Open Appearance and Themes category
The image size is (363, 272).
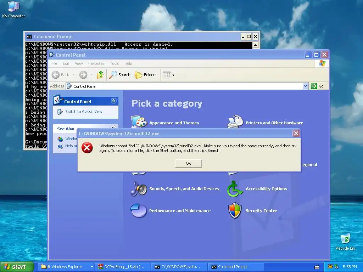tap(174, 123)
